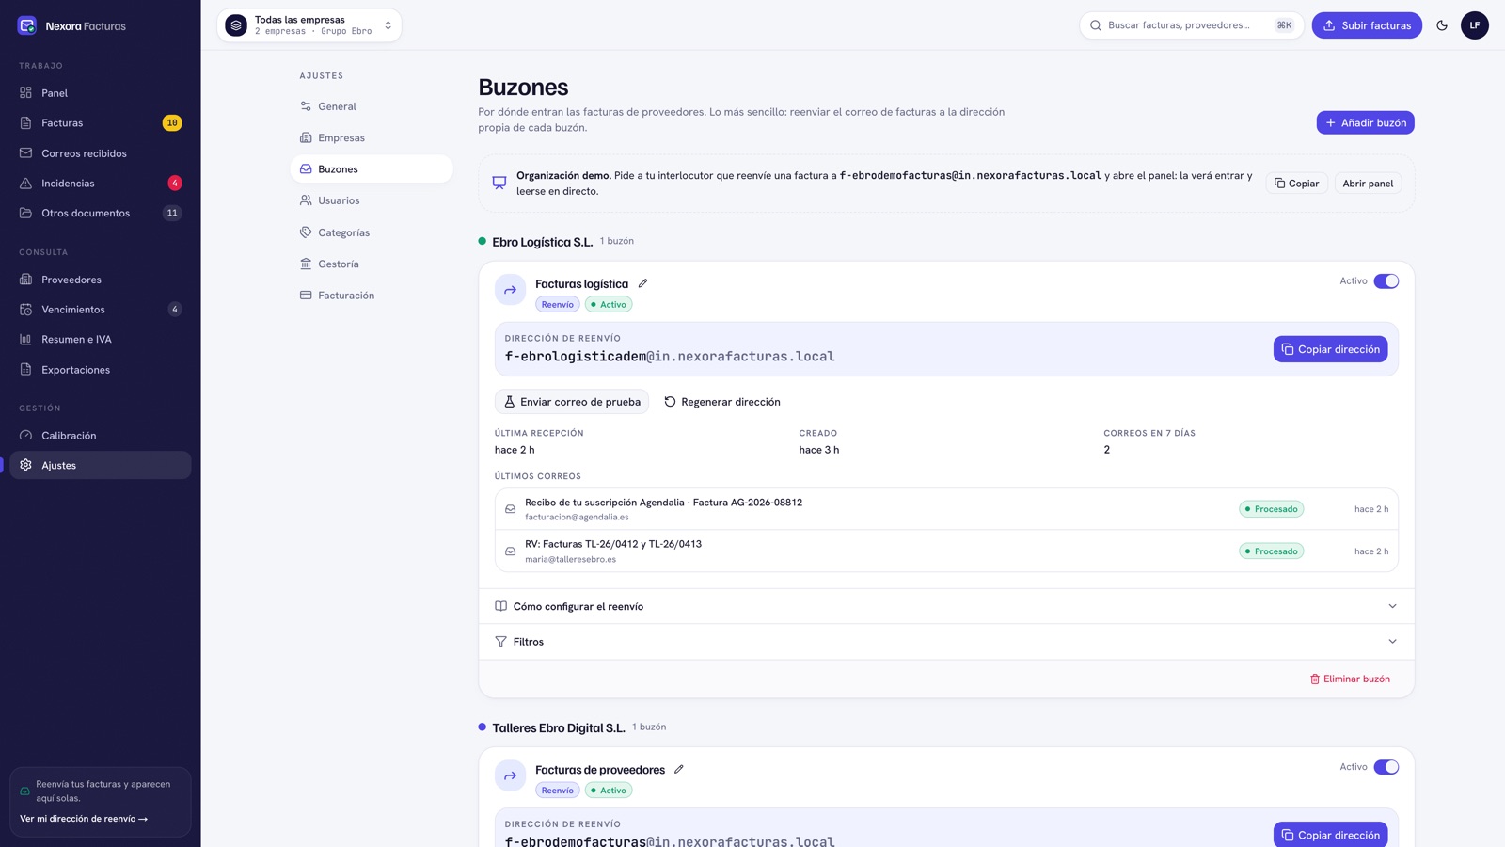Expand Cómo configurar el reenvío section
Viewport: 1505px width, 847px height.
pyautogui.click(x=945, y=606)
